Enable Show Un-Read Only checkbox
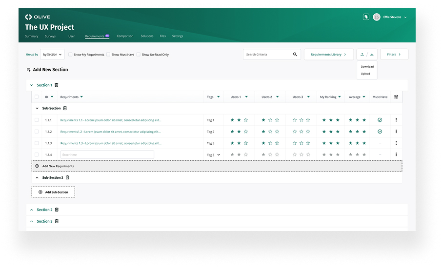Image resolution: width=442 pixels, height=268 pixels. click(x=139, y=55)
